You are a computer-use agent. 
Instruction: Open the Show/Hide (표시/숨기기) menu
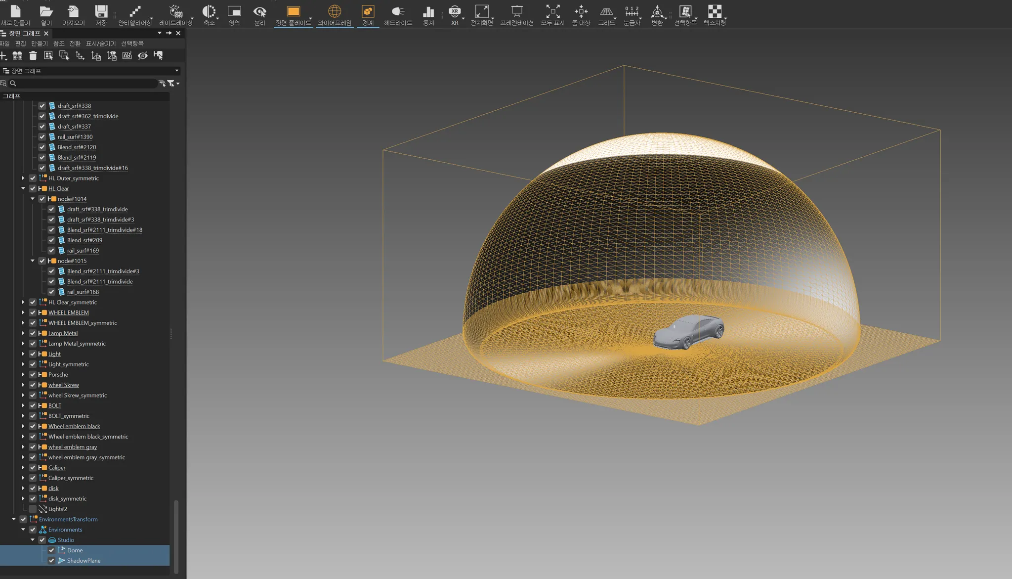pos(100,44)
